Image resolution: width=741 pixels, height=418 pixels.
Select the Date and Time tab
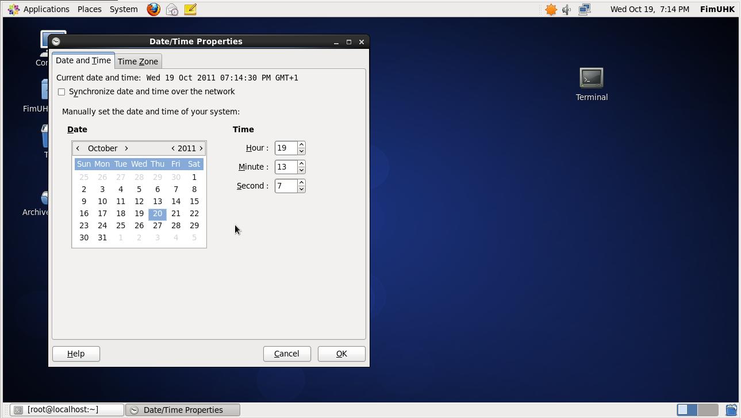[83, 60]
